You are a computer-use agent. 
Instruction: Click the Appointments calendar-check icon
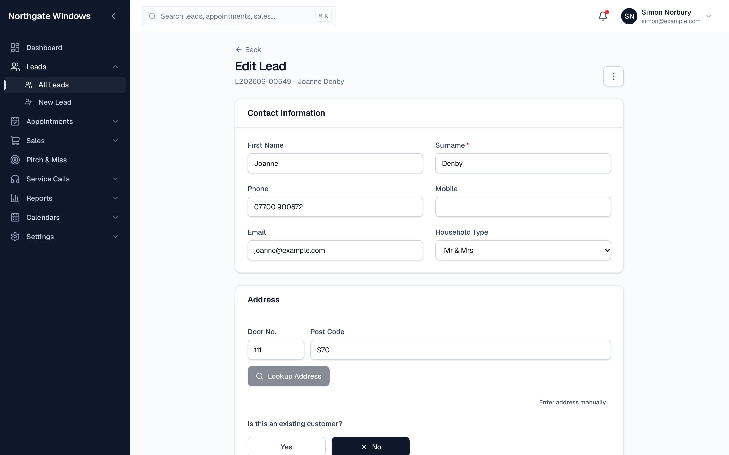click(x=15, y=121)
